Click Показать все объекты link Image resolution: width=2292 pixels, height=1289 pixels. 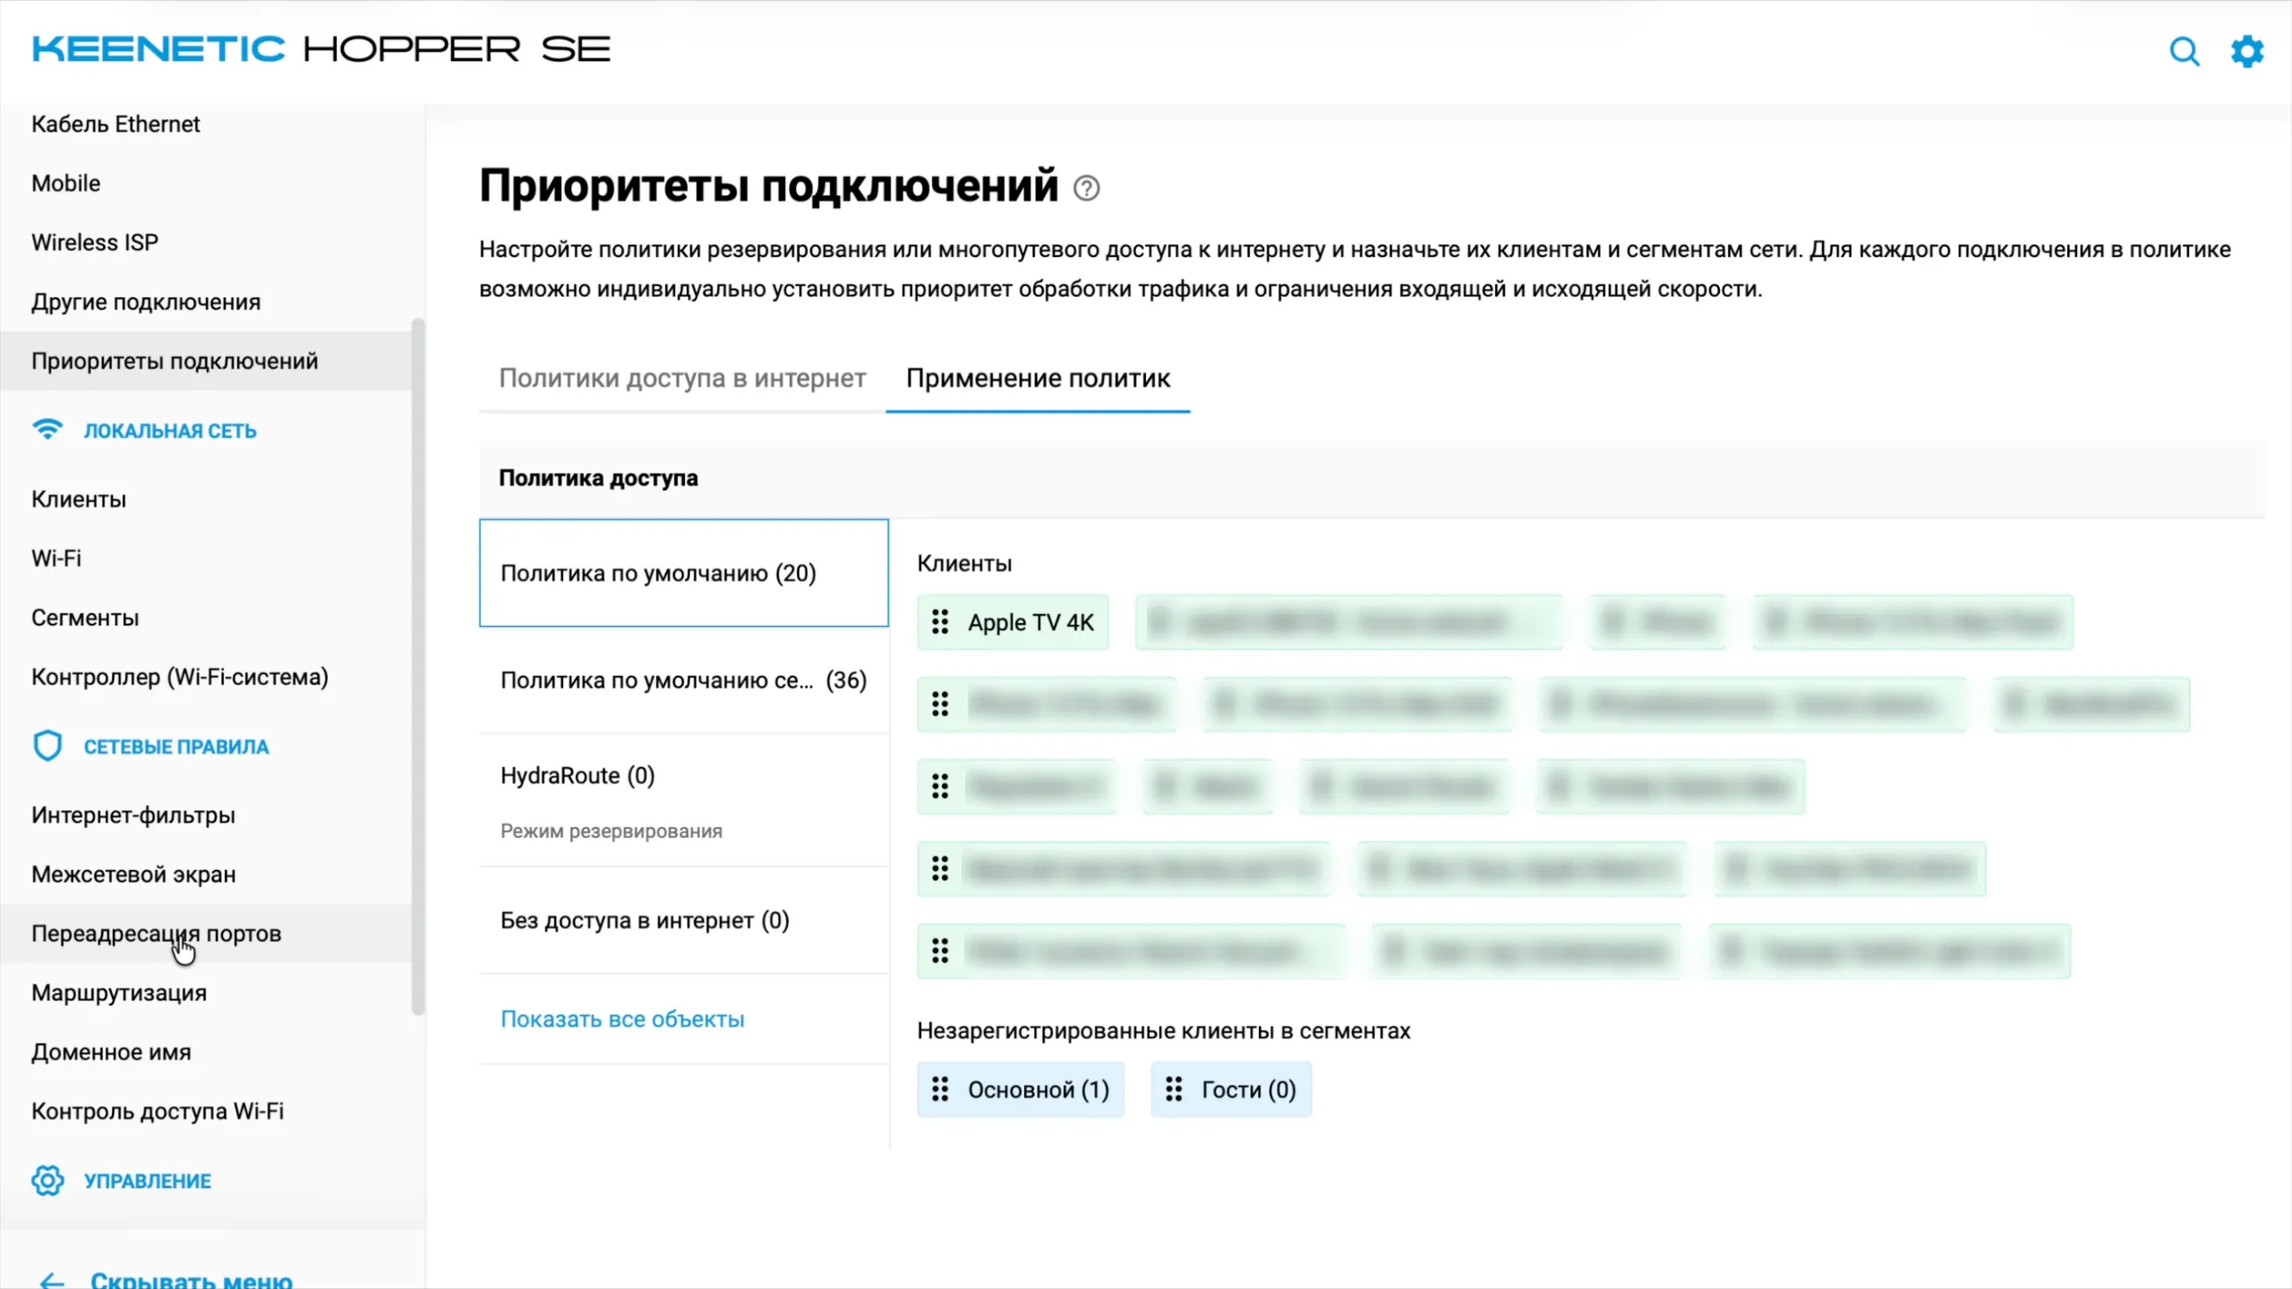(x=622, y=1019)
